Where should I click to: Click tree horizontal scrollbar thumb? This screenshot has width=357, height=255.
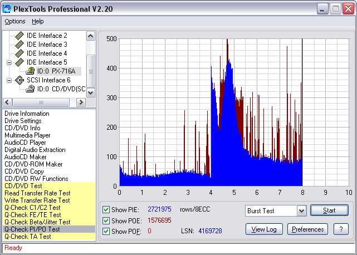coord(41,102)
